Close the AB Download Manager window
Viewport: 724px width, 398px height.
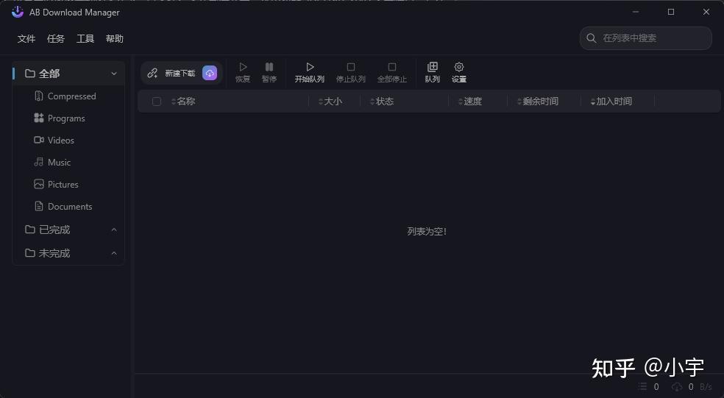[x=706, y=12]
